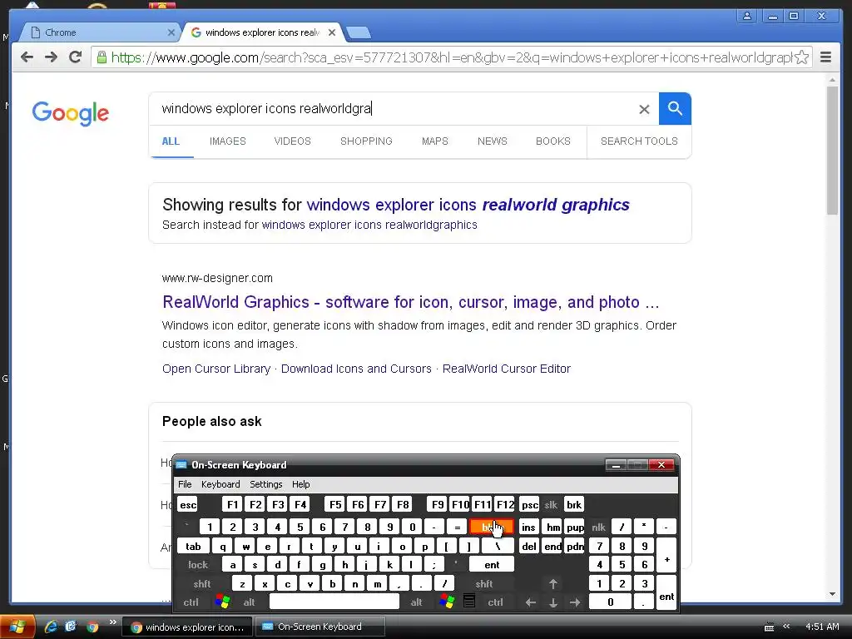Launch Internet Explorer from the quick launch

pyautogui.click(x=51, y=627)
